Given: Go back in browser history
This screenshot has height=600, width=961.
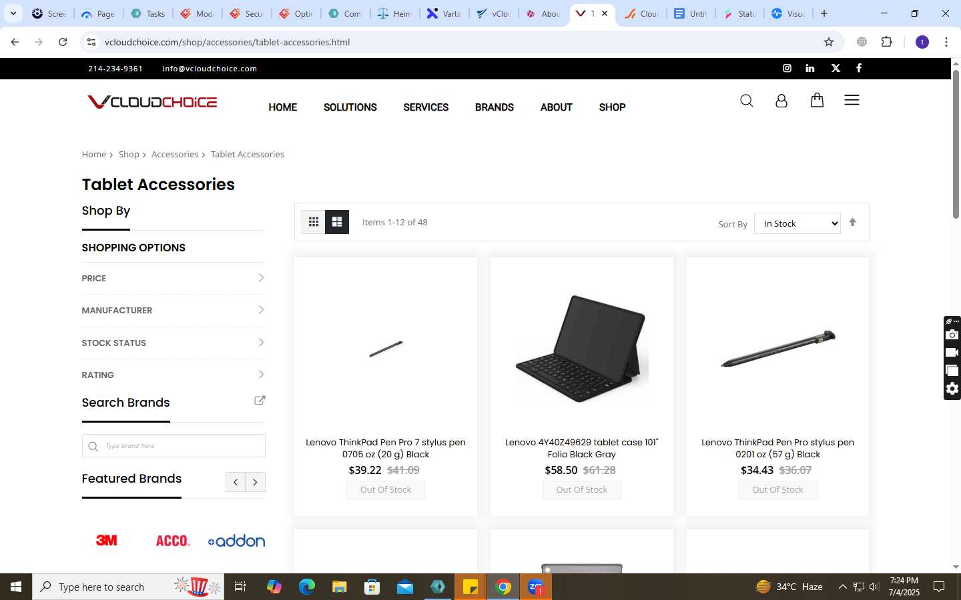Looking at the screenshot, I should [15, 42].
